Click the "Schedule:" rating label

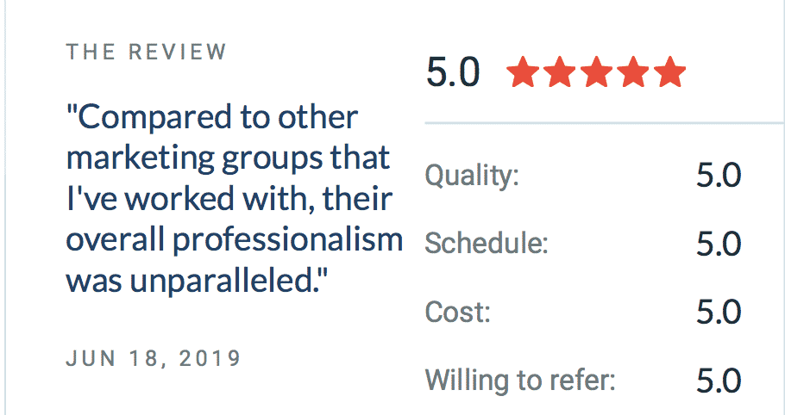pyautogui.click(x=487, y=243)
